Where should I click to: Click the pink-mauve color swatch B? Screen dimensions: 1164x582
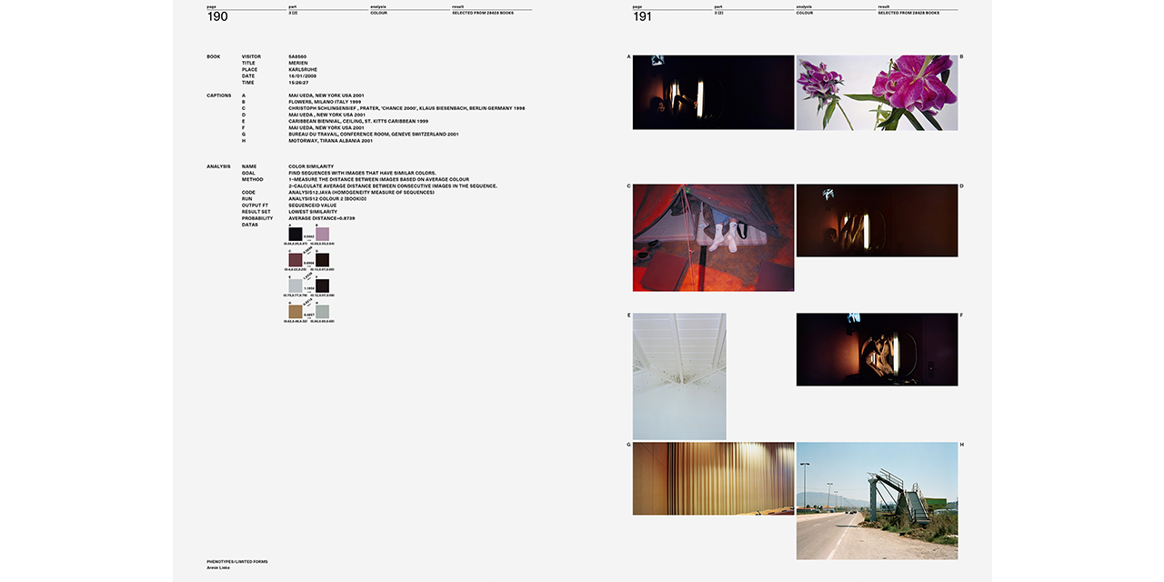click(323, 235)
